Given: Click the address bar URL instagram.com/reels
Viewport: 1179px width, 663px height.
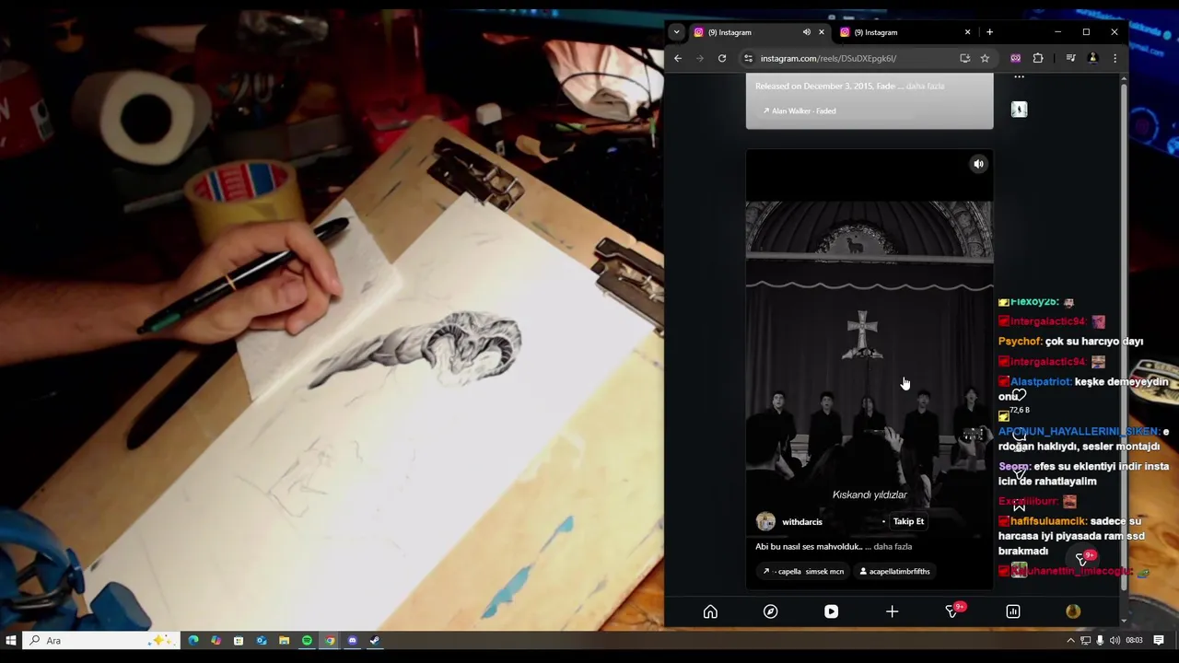Looking at the screenshot, I should (x=828, y=58).
